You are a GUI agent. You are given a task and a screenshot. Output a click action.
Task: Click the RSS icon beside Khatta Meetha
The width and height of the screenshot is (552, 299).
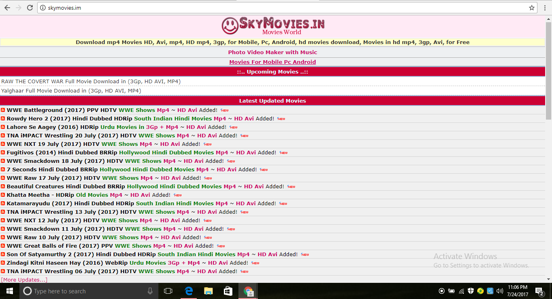pyautogui.click(x=3, y=195)
